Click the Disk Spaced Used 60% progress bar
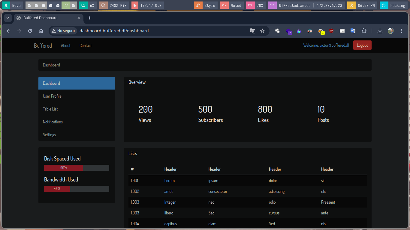This screenshot has height=230, width=410. (x=77, y=168)
